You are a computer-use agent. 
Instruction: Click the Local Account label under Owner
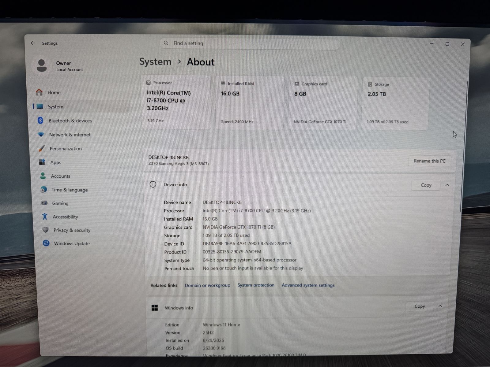pos(70,69)
